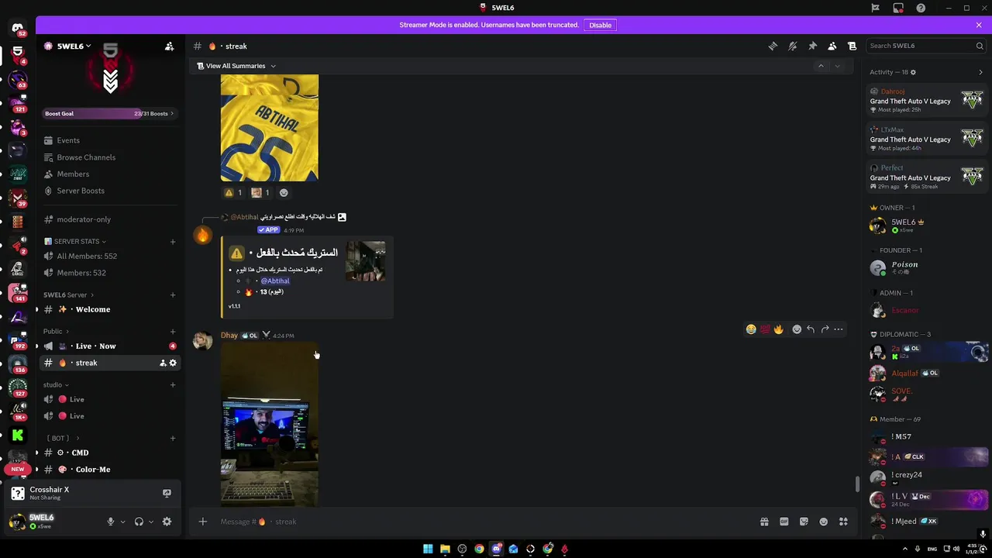Click the Message #streak input field
Screen dimensions: 992x558
(480, 522)
